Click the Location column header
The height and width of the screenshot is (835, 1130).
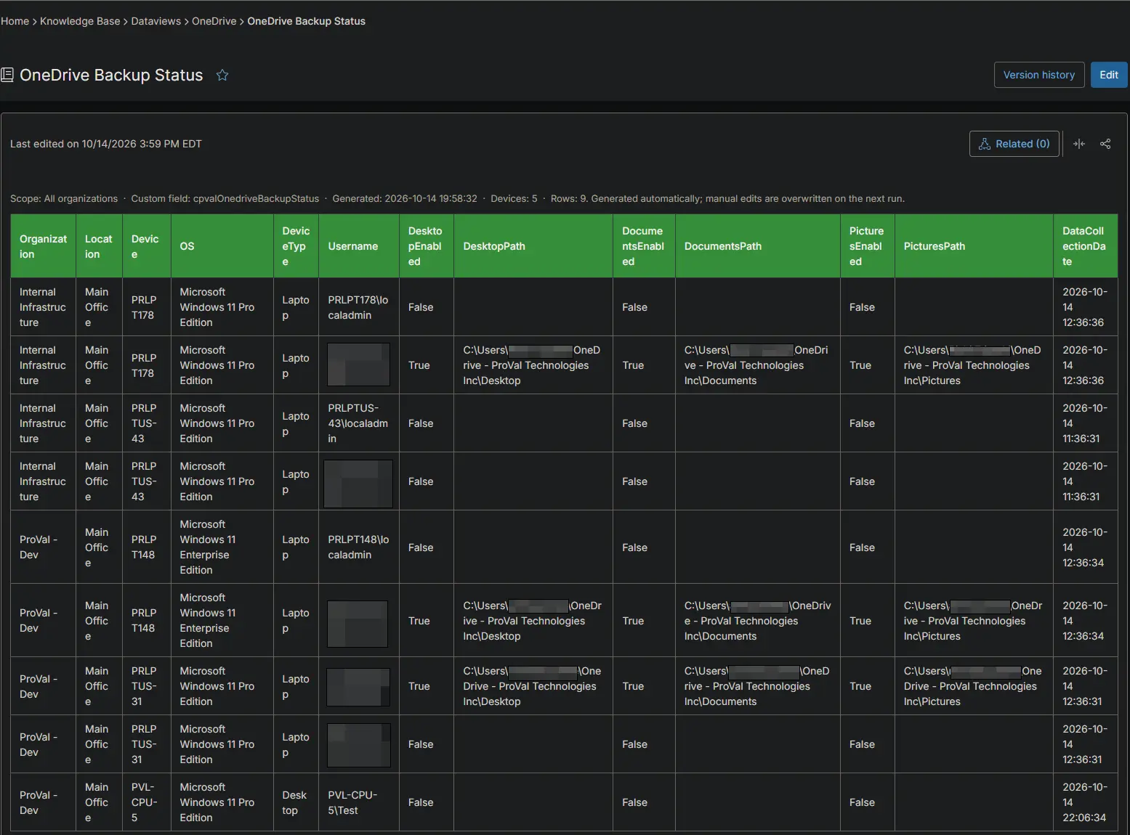click(99, 246)
